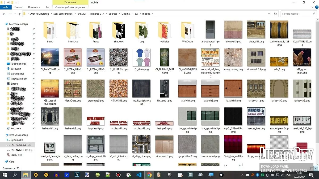
Task: Open the vehicles folder
Action: click(x=165, y=30)
